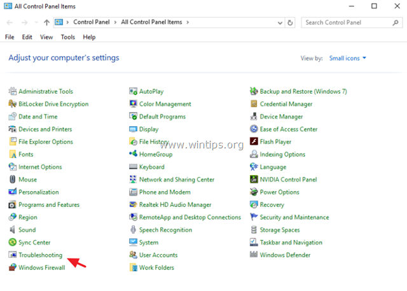Click the Windows Firewall icon
Viewport: 407px width, 291px height.
click(13, 267)
